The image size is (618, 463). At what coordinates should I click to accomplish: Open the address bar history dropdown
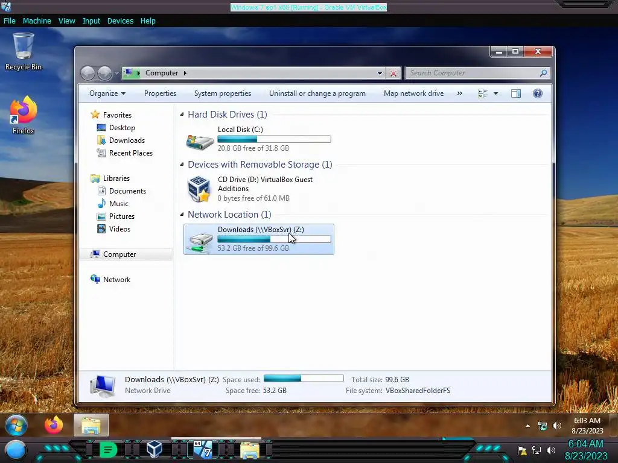tap(380, 73)
